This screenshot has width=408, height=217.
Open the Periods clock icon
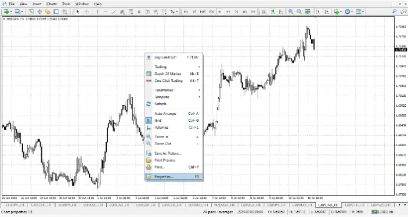click(x=348, y=12)
